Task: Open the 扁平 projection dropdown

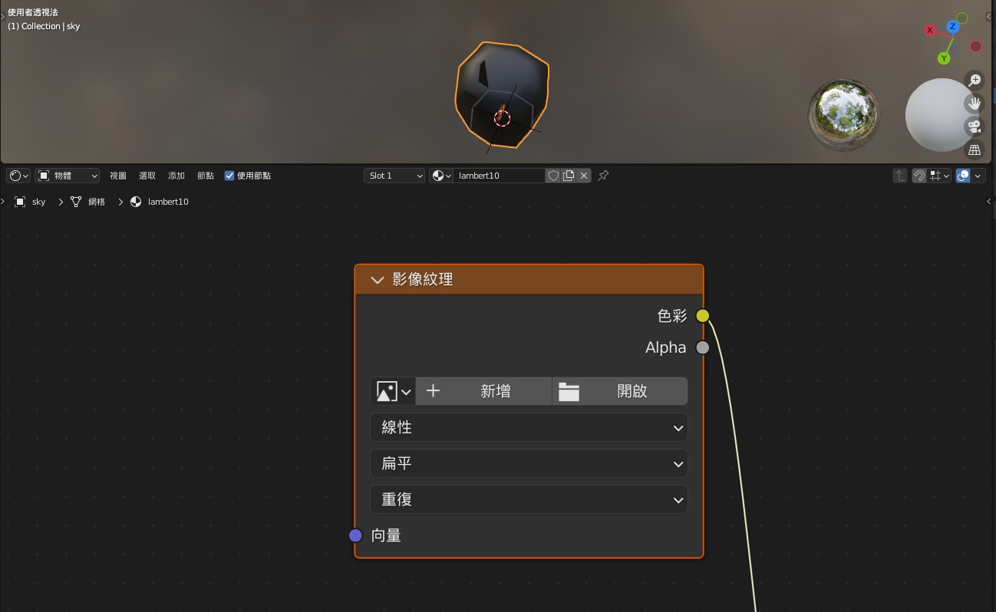Action: pyautogui.click(x=529, y=464)
